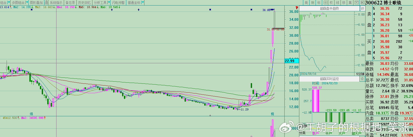
Task: Click buy level 1 price 36.01
Action: 384,36
